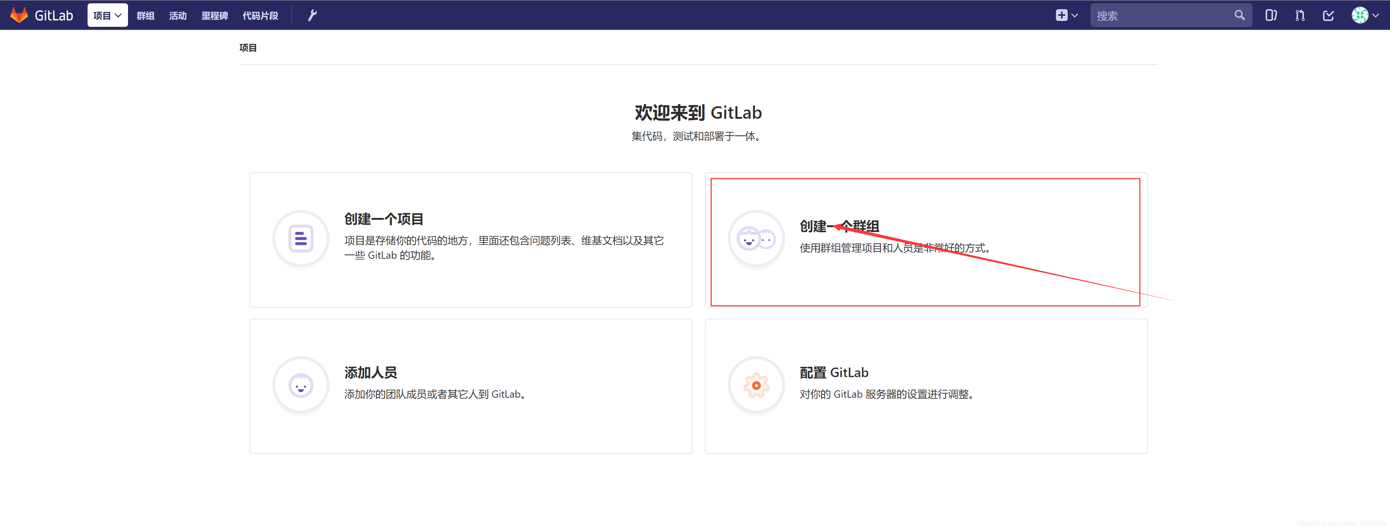Open 里程碑 in top navigation

pos(214,16)
